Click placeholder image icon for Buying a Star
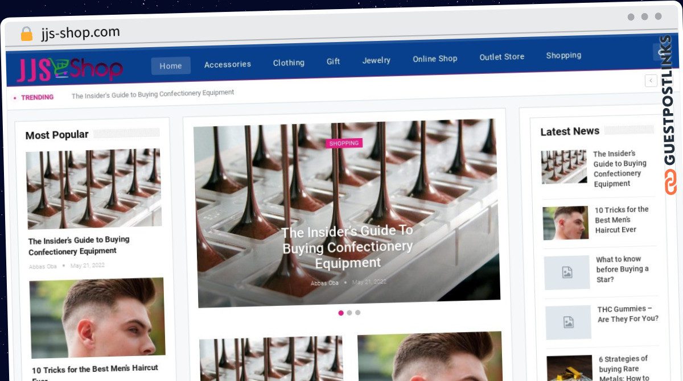The image size is (683, 381). [567, 272]
